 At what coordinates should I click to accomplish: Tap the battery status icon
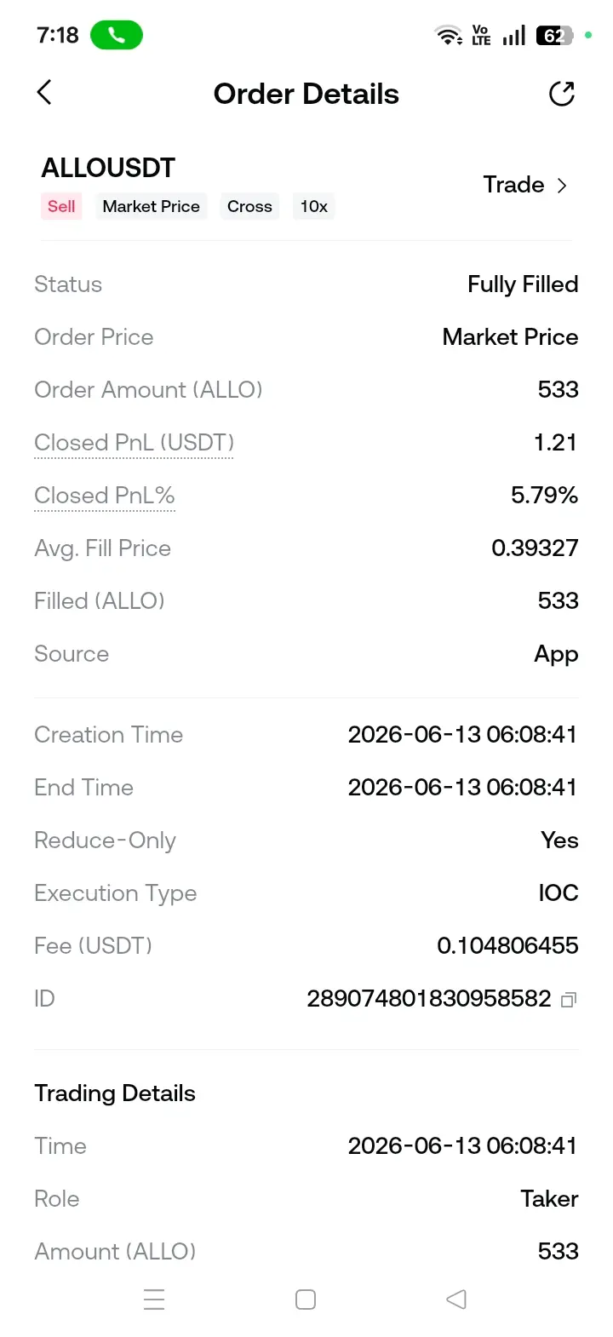(554, 36)
